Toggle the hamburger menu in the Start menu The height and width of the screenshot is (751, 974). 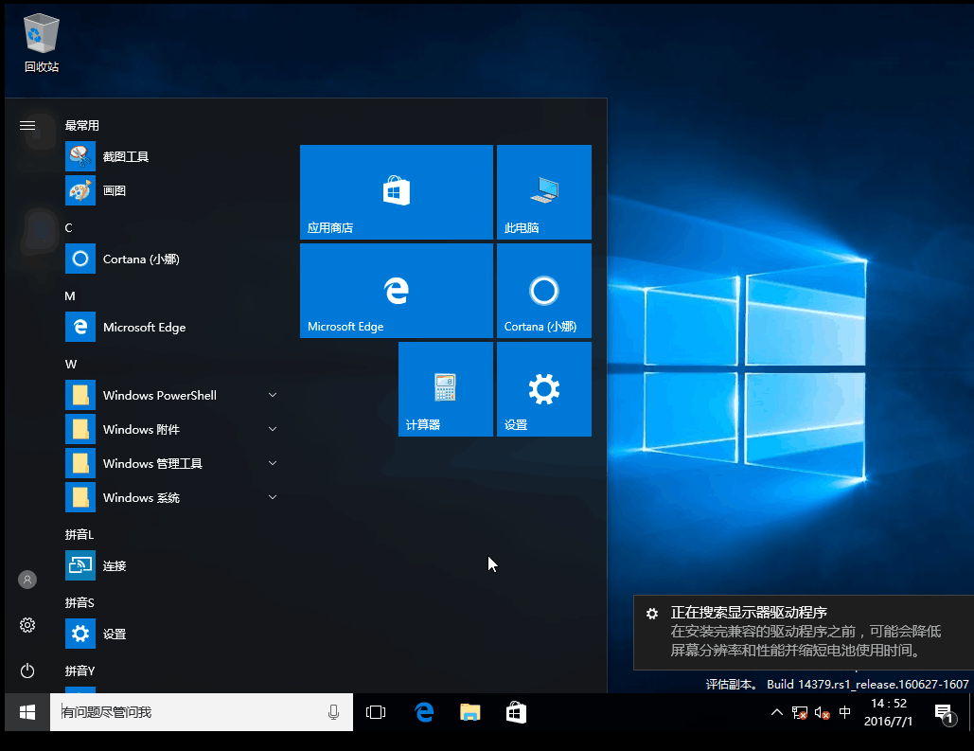pyautogui.click(x=27, y=125)
